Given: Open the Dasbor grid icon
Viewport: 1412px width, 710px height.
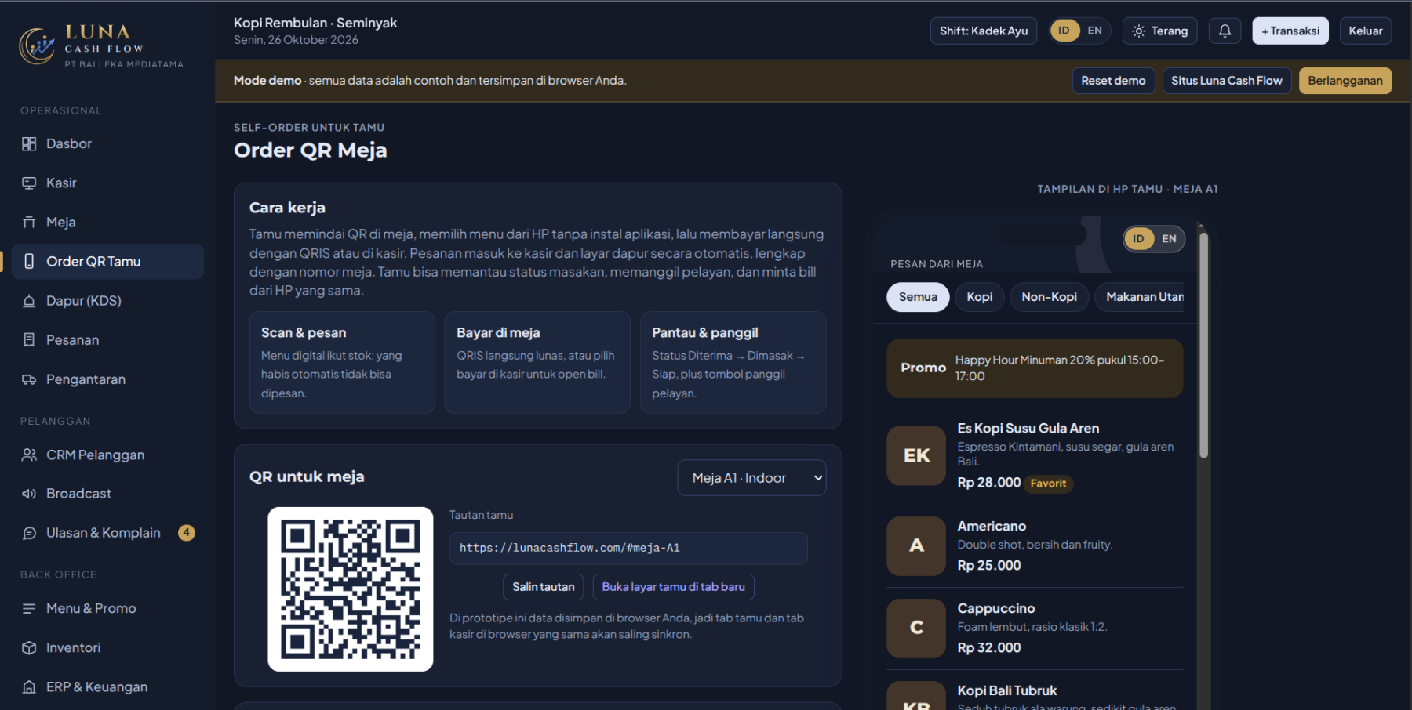Looking at the screenshot, I should [29, 143].
